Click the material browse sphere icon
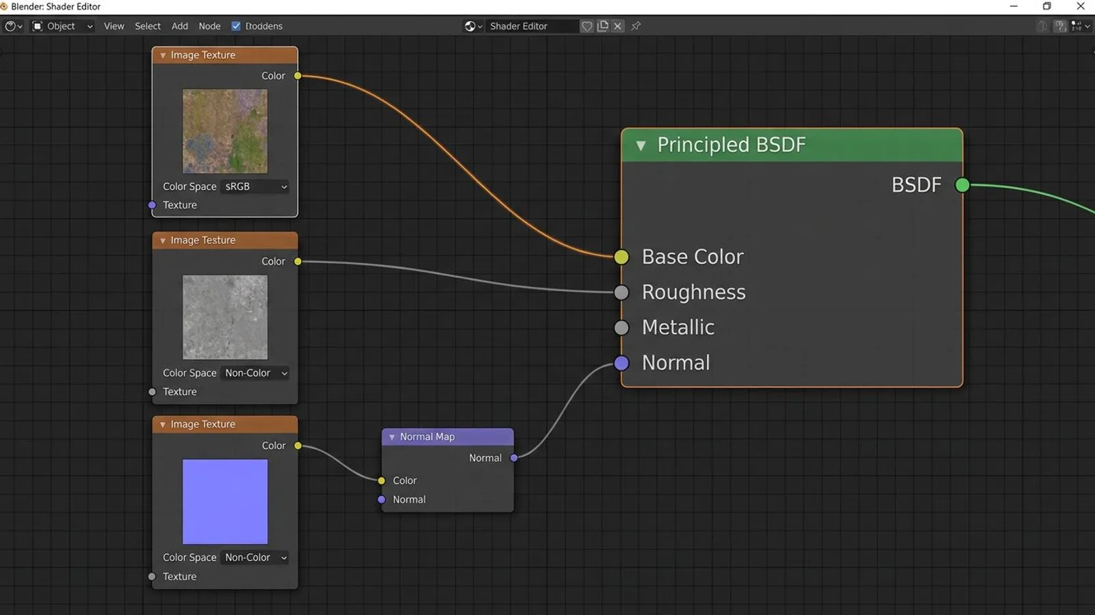The width and height of the screenshot is (1095, 615). [474, 26]
